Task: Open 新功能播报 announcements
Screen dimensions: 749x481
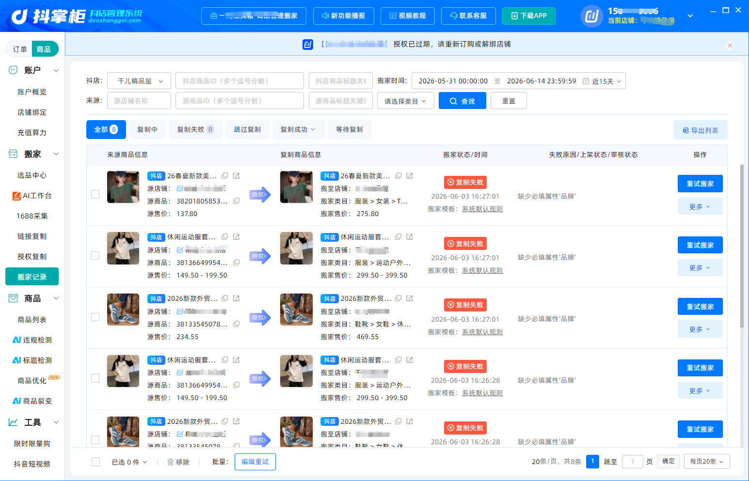Action: (x=344, y=16)
